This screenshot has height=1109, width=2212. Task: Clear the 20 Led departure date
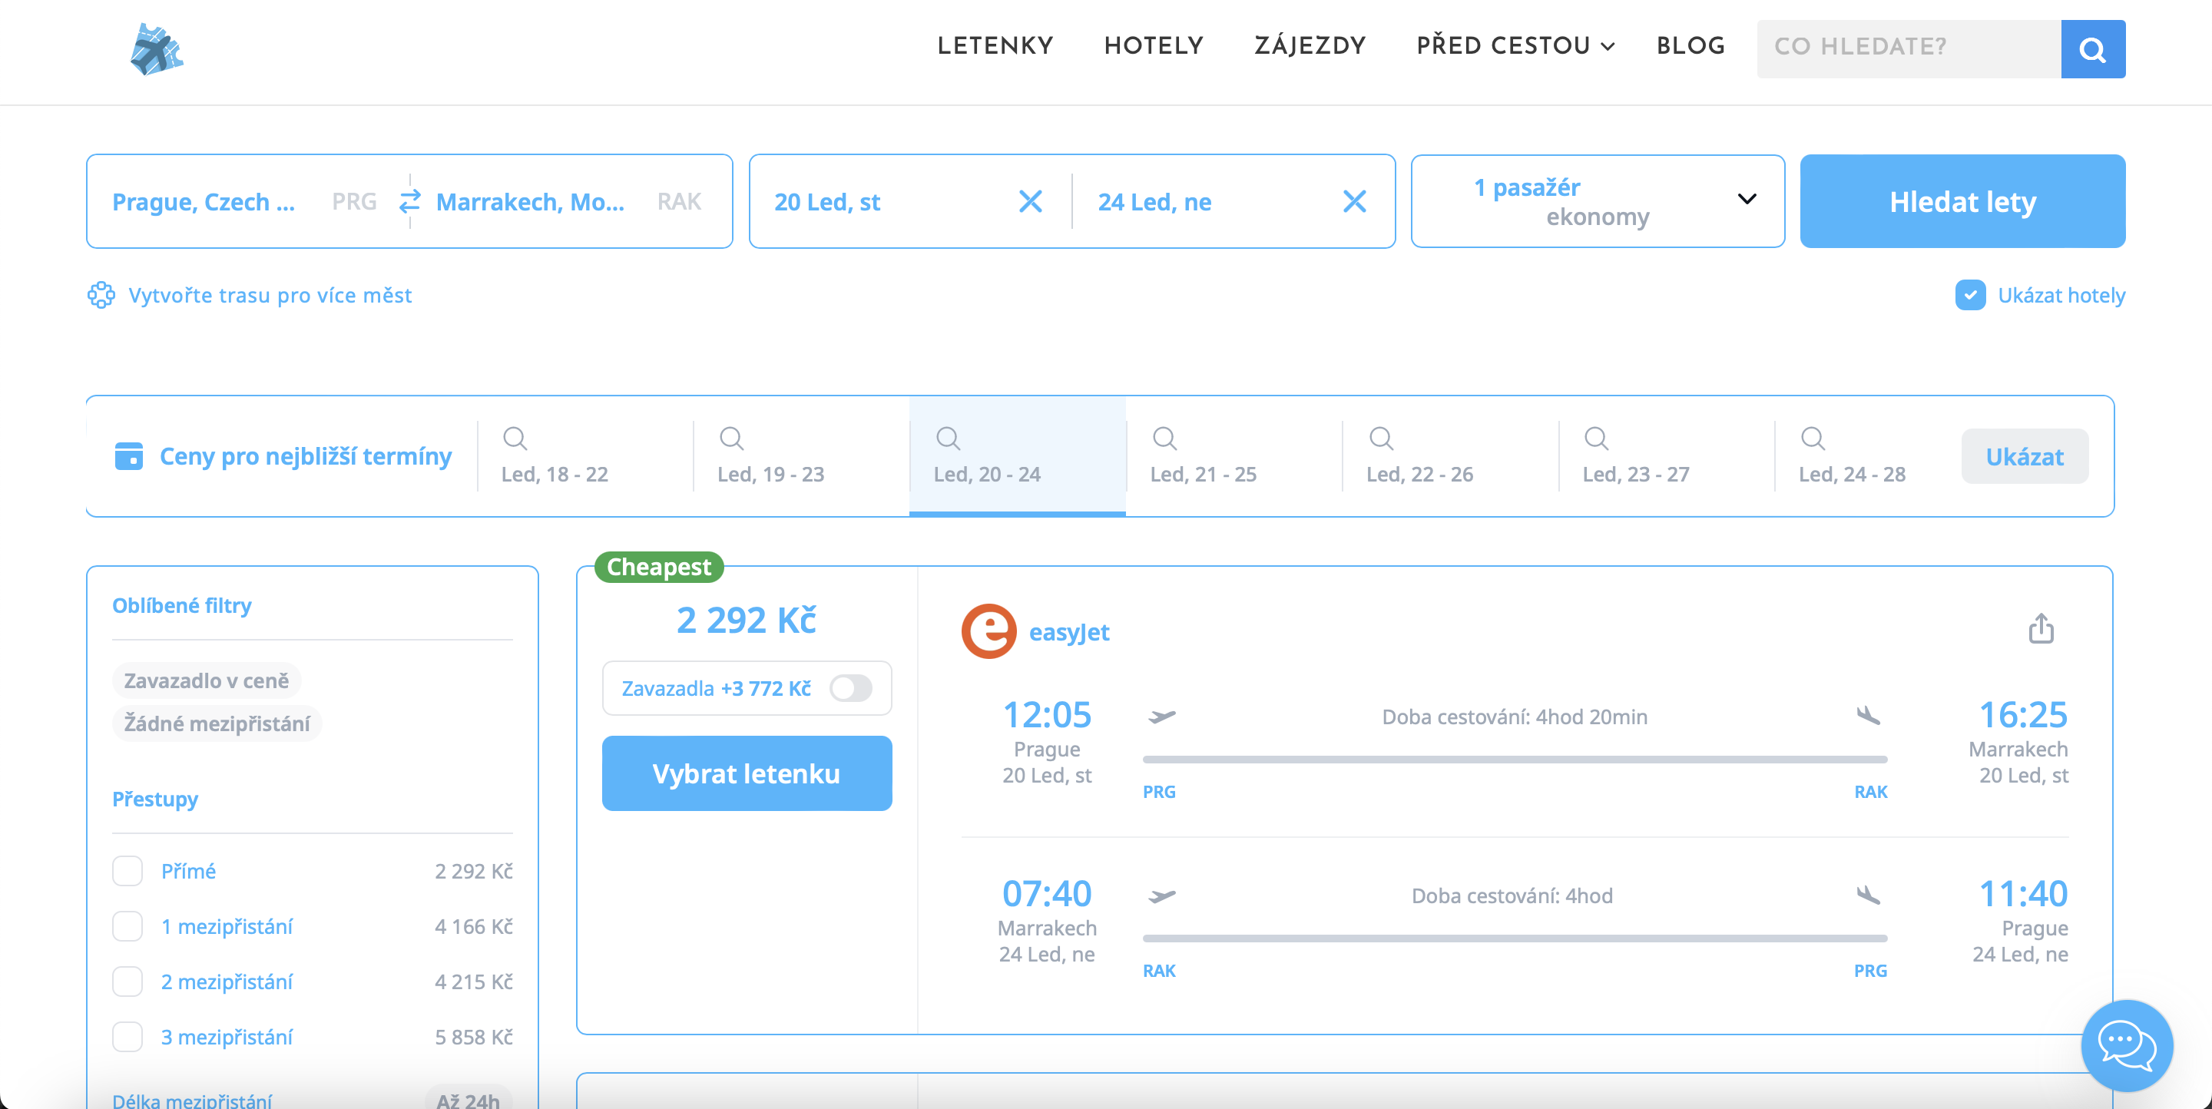point(1029,202)
